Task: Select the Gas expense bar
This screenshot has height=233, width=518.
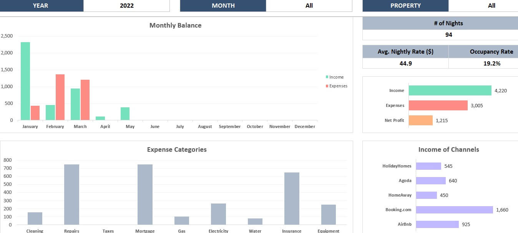Action: click(x=182, y=221)
